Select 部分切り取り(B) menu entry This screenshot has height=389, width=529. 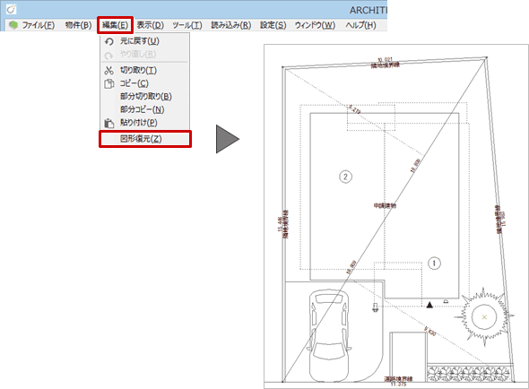[x=146, y=97]
